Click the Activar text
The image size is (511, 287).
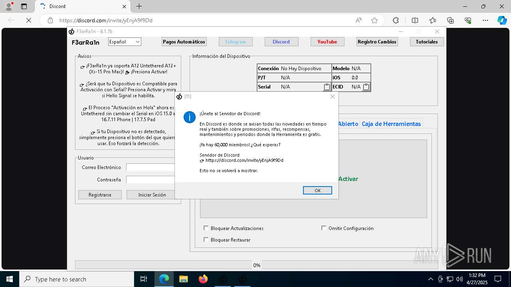tap(348, 179)
